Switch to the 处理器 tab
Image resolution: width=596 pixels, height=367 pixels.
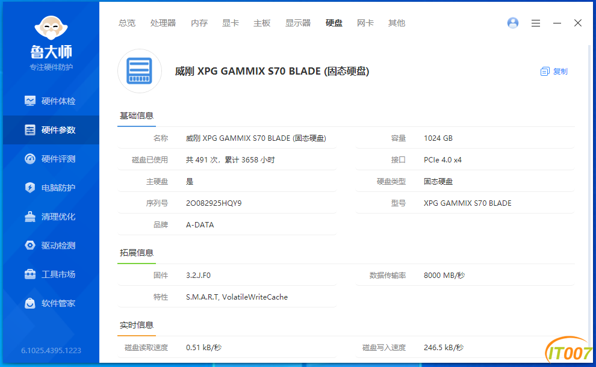point(163,23)
